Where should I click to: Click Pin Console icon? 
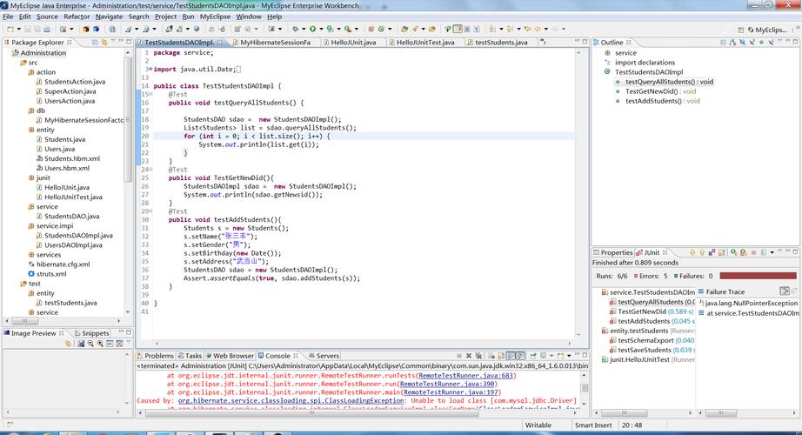pyautogui.click(x=533, y=355)
